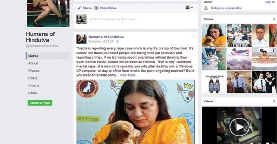Image resolution: width=277 pixels, height=144 pixels.
Task: Expand the post options chevron menu
Action: coord(194,37)
